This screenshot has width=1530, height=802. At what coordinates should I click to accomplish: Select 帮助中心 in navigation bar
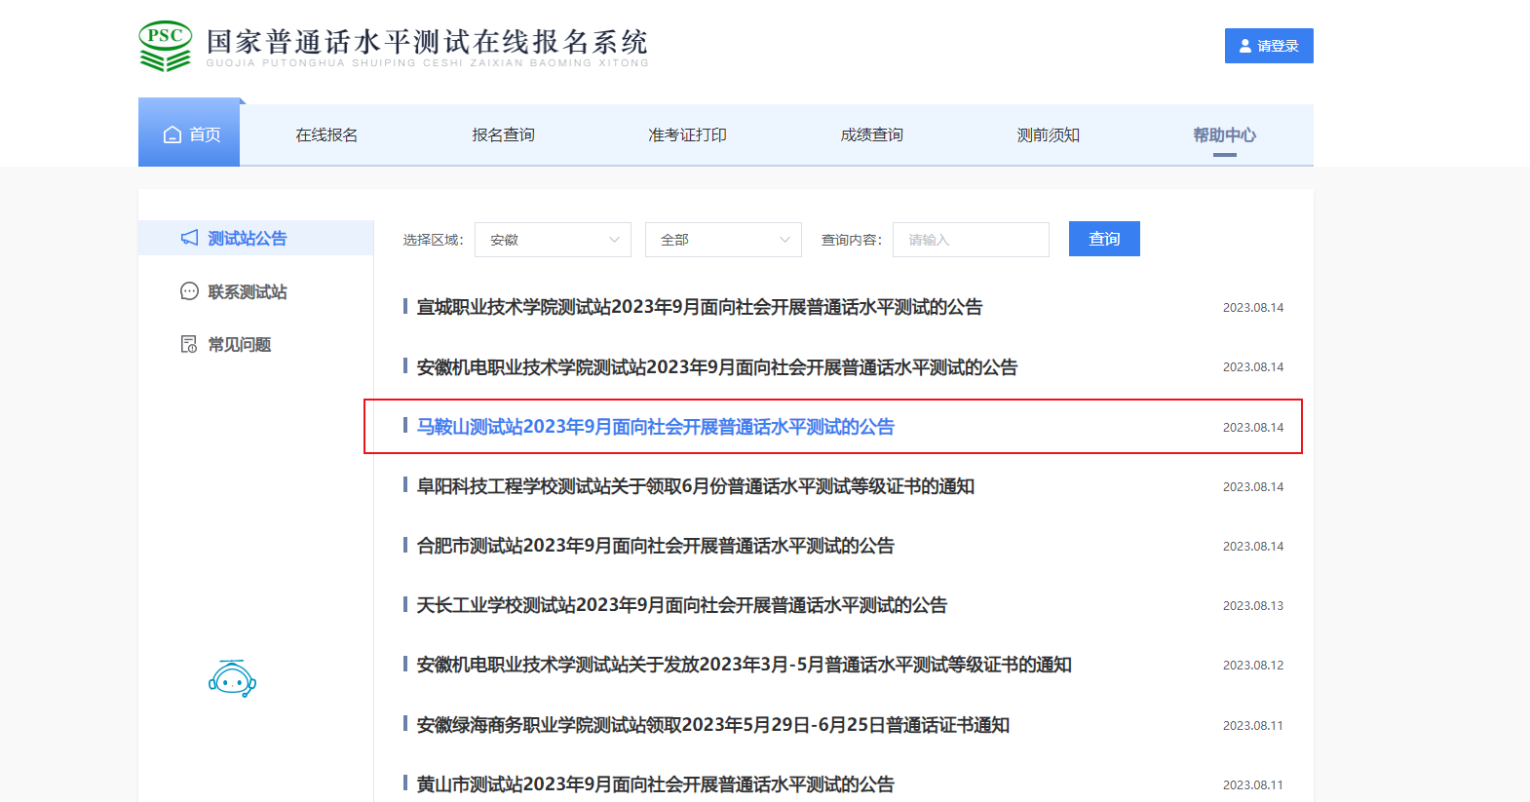point(1224,135)
